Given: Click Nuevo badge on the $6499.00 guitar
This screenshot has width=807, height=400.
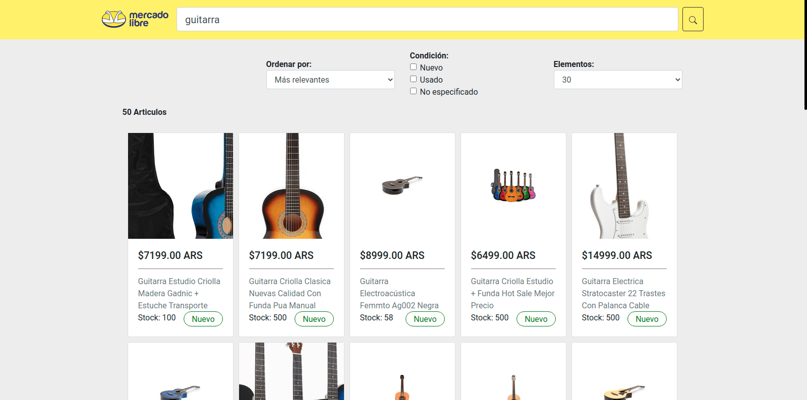Looking at the screenshot, I should pos(536,319).
